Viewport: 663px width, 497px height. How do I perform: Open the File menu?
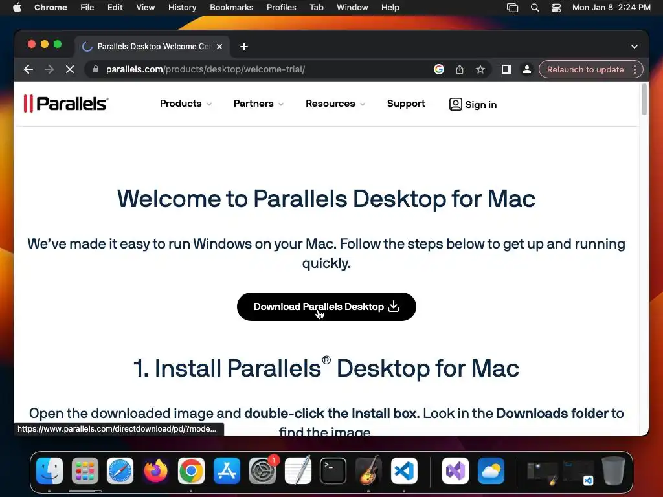click(x=87, y=7)
